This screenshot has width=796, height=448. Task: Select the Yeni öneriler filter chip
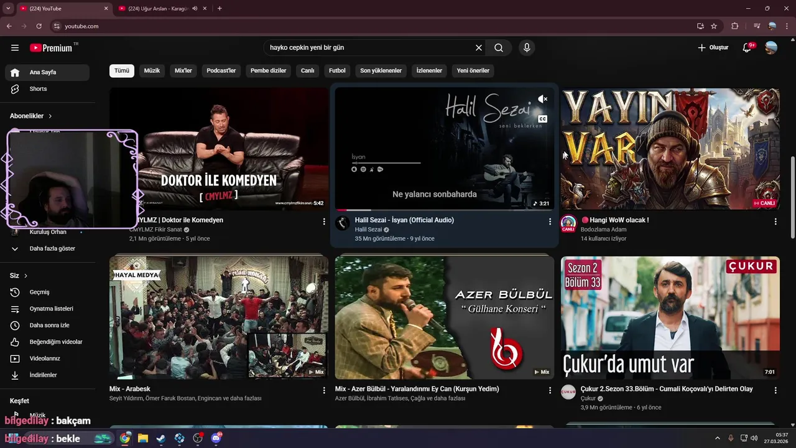coord(473,70)
